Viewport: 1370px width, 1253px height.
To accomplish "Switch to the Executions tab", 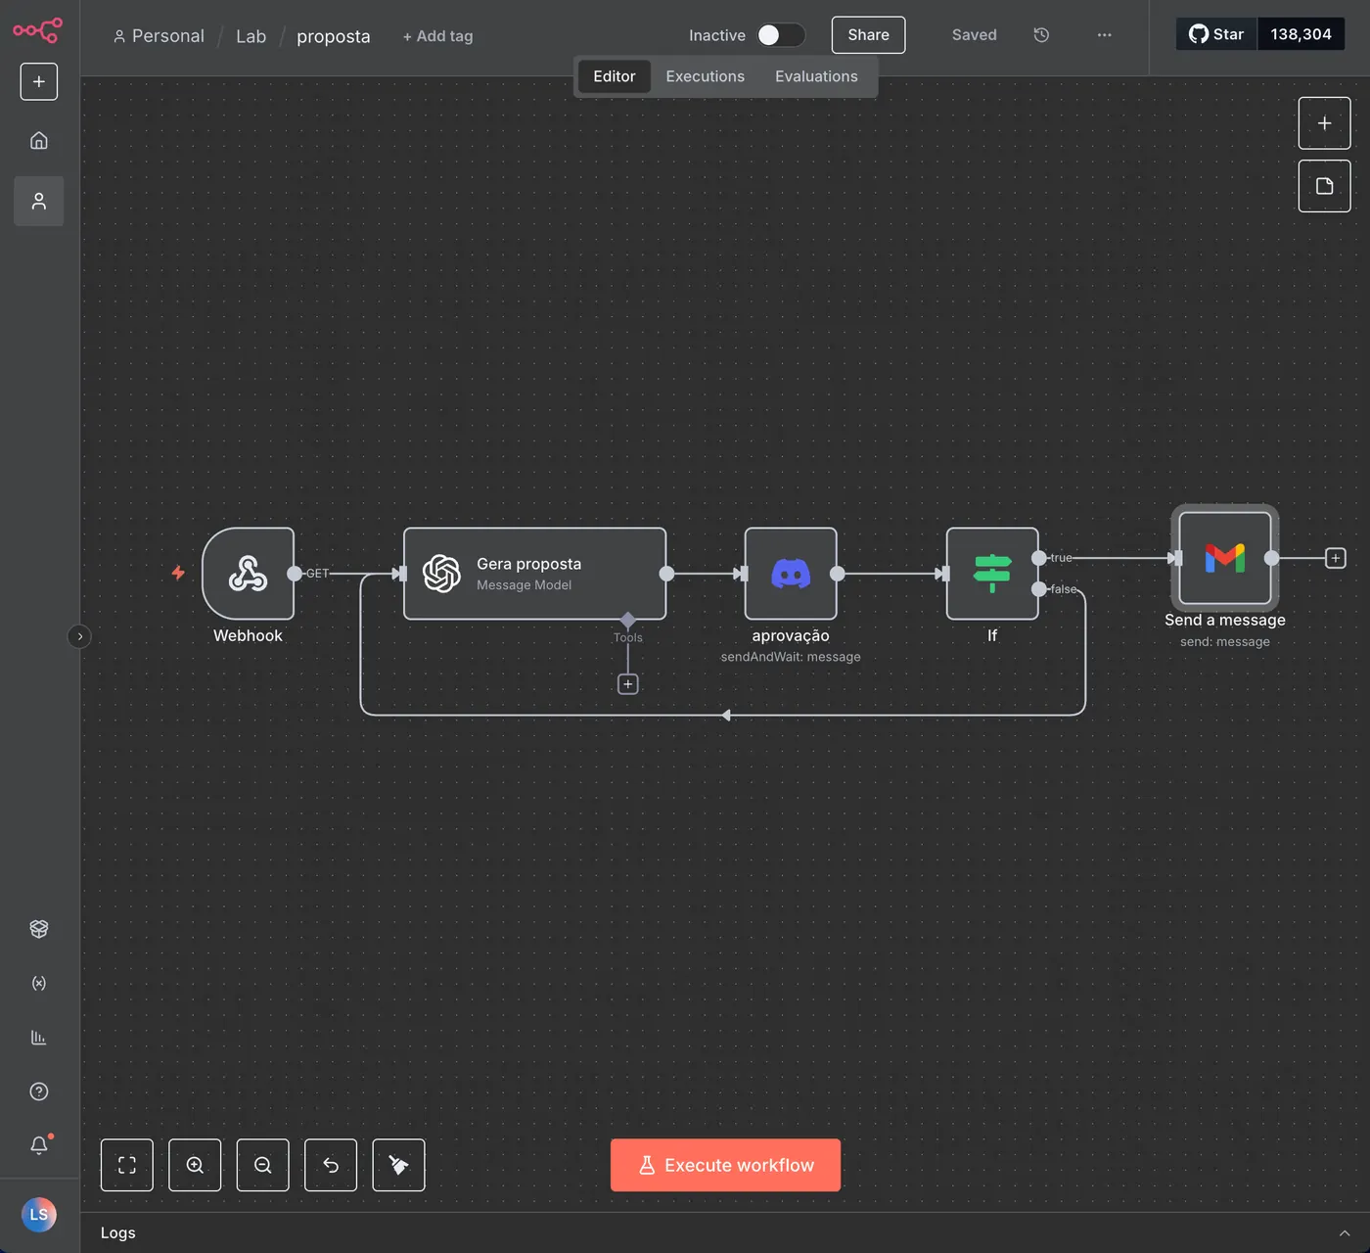I will click(705, 76).
